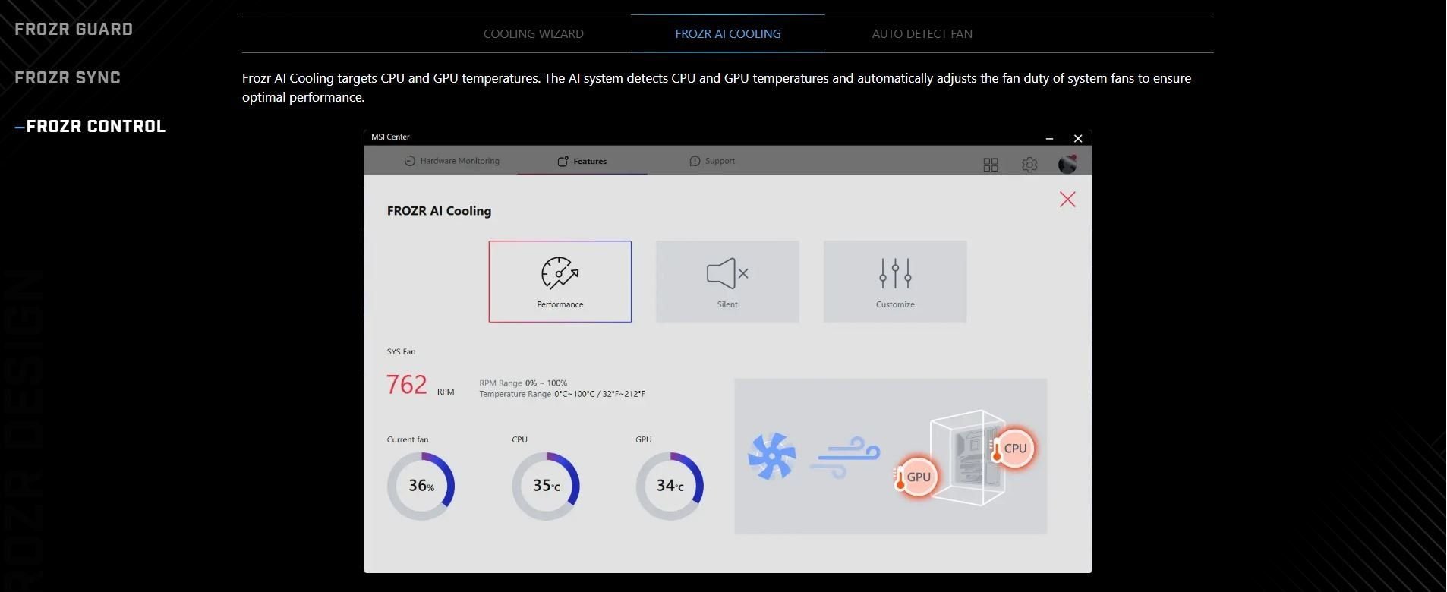Open the FROZR SYNC section
Image resolution: width=1447 pixels, height=592 pixels.
click(x=68, y=77)
